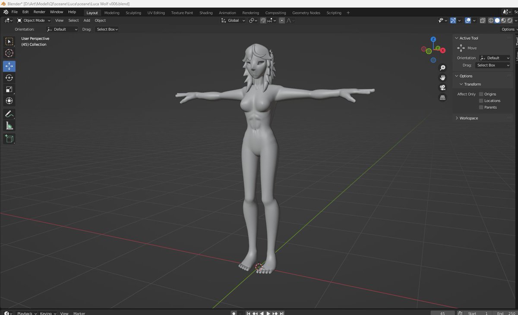Select the Transform tool
This screenshot has width=518, height=315.
9,101
